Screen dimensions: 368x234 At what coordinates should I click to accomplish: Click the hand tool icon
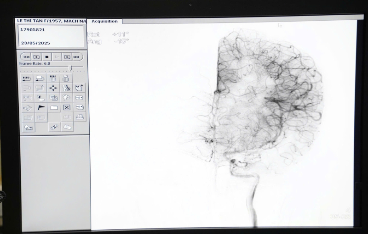[66, 98]
